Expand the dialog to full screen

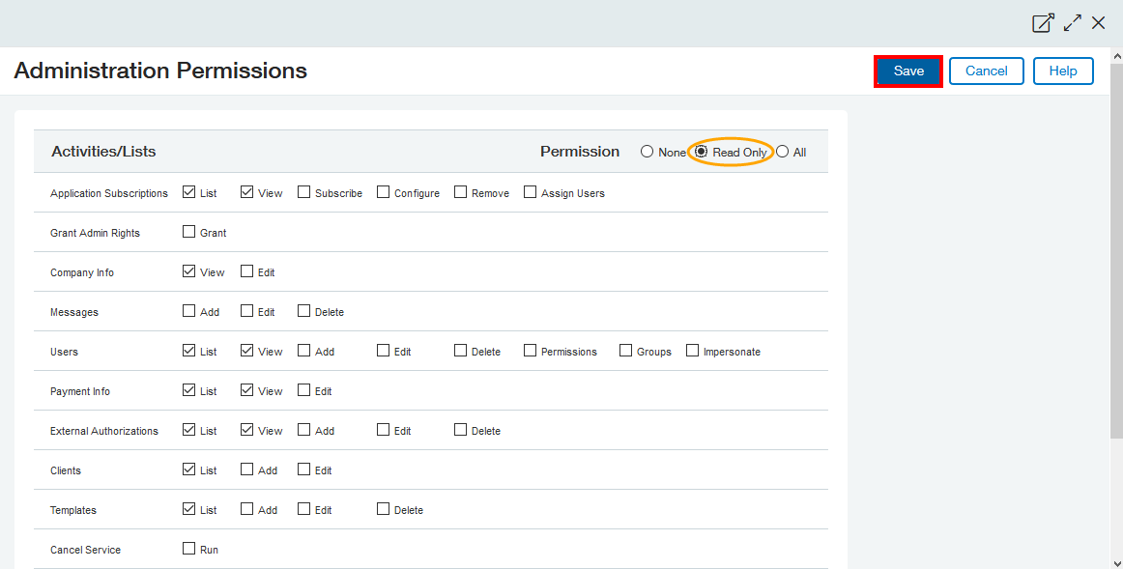(1072, 23)
